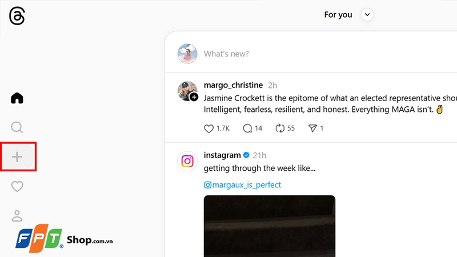Screen dimensions: 457x257
Task: Select the For you feed title
Action: coord(338,15)
